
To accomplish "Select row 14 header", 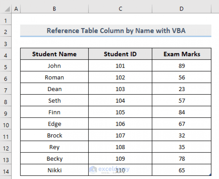I will pyautogui.click(x=6, y=170).
